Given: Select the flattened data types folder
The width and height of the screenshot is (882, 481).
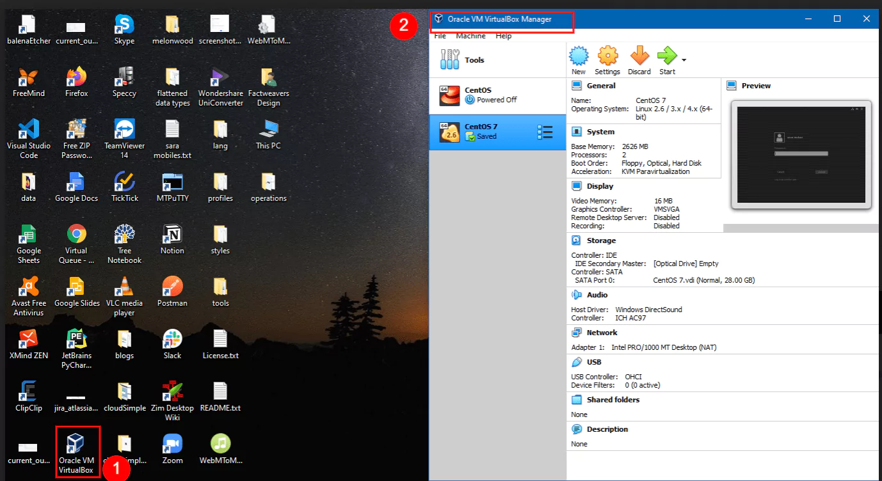Looking at the screenshot, I should pyautogui.click(x=172, y=87).
